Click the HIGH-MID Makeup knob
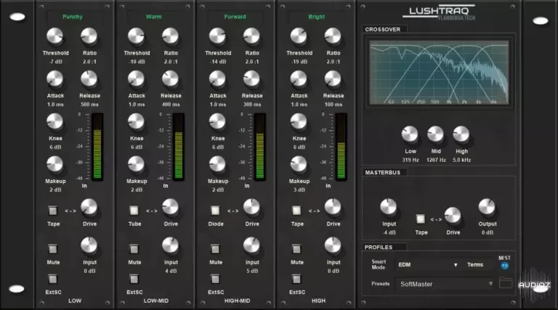 (x=217, y=165)
